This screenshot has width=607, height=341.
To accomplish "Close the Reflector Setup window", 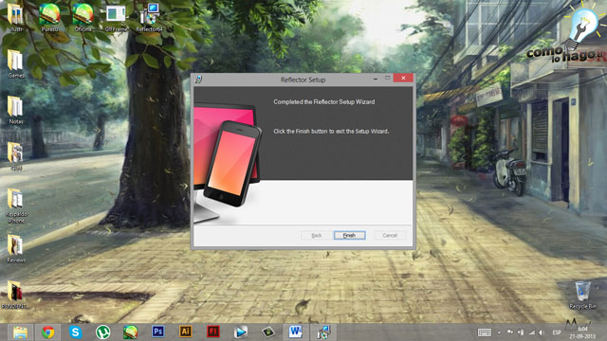I will (x=403, y=78).
